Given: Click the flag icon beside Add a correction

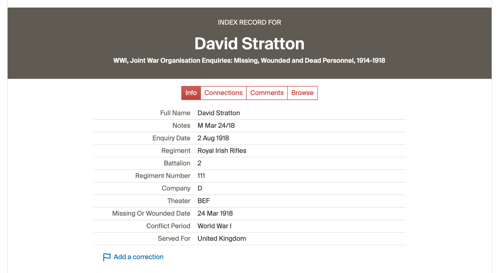Looking at the screenshot, I should click(x=107, y=257).
